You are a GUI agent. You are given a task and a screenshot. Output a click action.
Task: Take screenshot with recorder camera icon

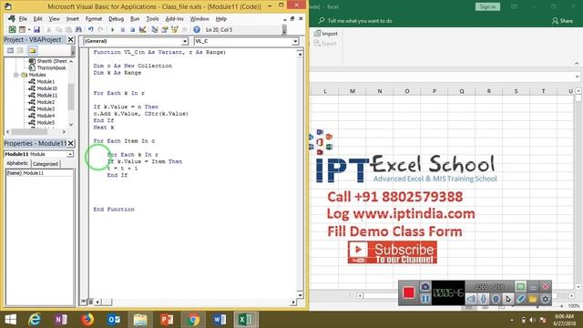[425, 287]
